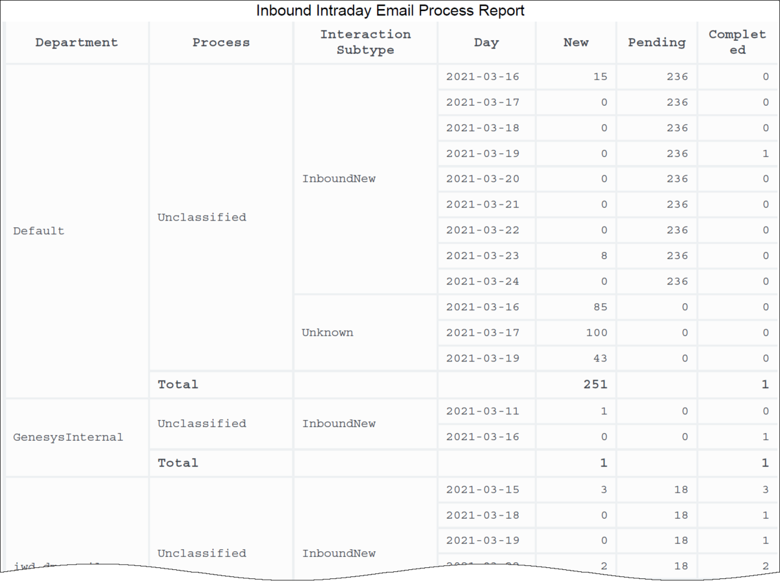This screenshot has height=581, width=780.
Task: Click the 2021-03-16 day in the Unknown subtype rows
Action: (x=486, y=307)
